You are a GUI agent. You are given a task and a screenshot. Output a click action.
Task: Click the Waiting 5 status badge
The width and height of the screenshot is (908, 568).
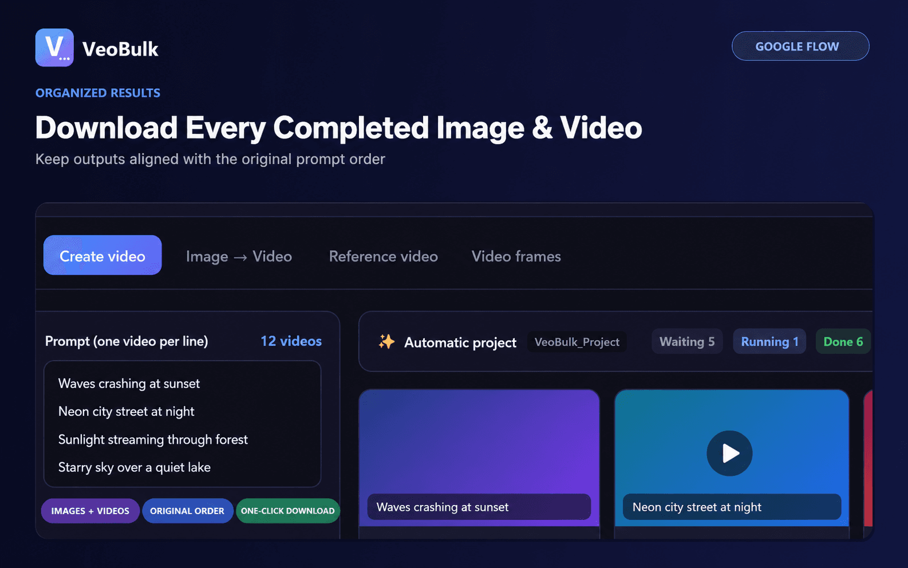point(687,342)
